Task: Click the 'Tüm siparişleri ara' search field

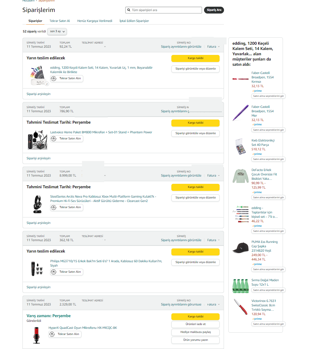Action: point(165,10)
